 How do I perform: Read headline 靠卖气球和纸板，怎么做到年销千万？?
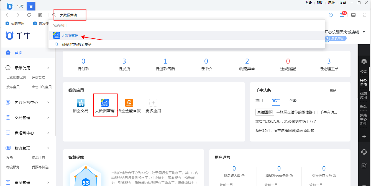(286, 121)
